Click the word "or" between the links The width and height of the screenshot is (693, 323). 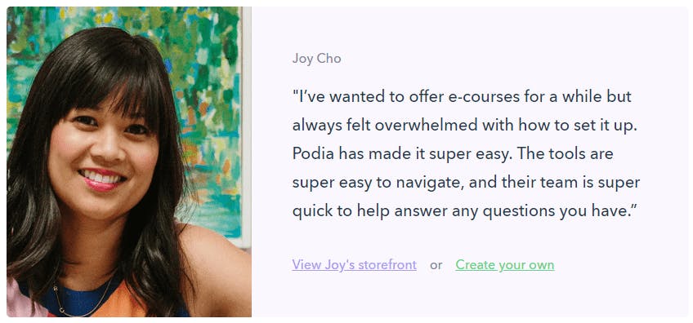point(436,265)
